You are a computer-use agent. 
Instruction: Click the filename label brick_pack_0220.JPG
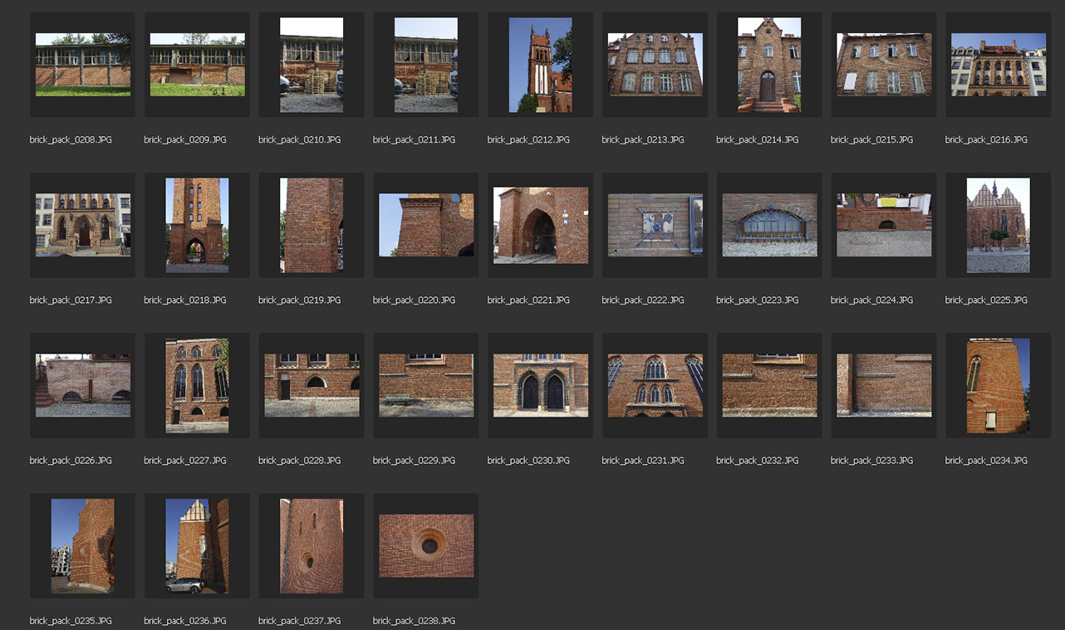pyautogui.click(x=415, y=300)
